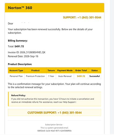Click the Order Total column header

coord(81,70)
